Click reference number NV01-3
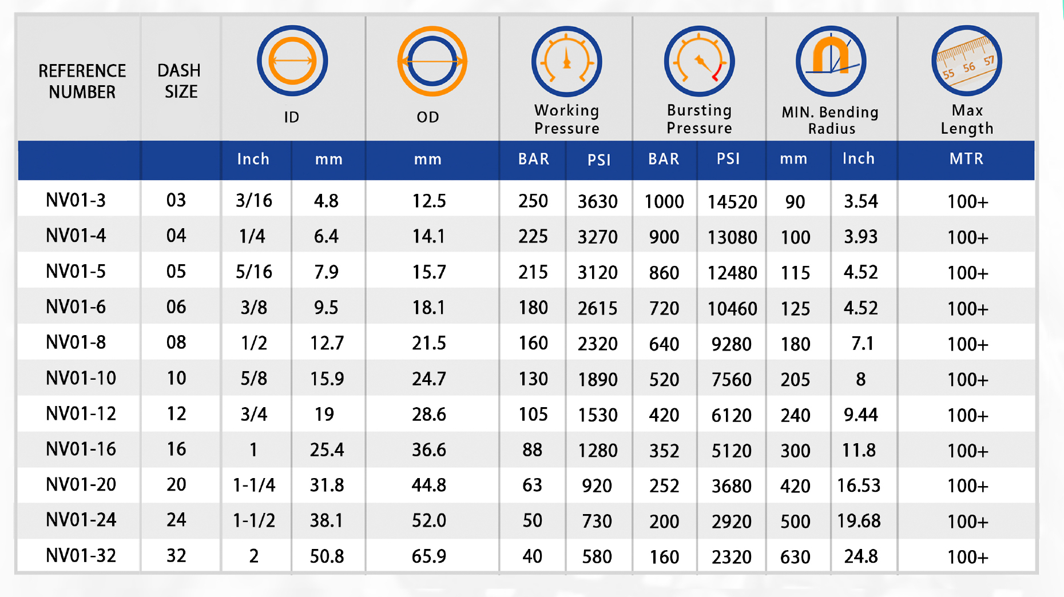Screen dimensions: 1064x597 76,200
